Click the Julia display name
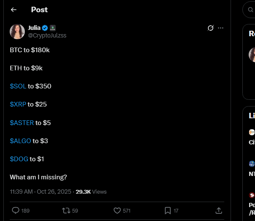Image resolution: width=255 pixels, height=221 pixels. [x=34, y=28]
